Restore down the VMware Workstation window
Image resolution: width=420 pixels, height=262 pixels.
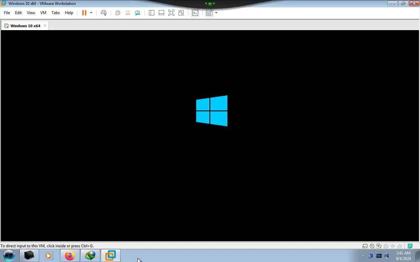pyautogui.click(x=403, y=4)
